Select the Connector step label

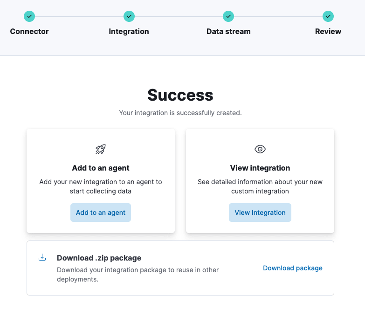(x=29, y=32)
